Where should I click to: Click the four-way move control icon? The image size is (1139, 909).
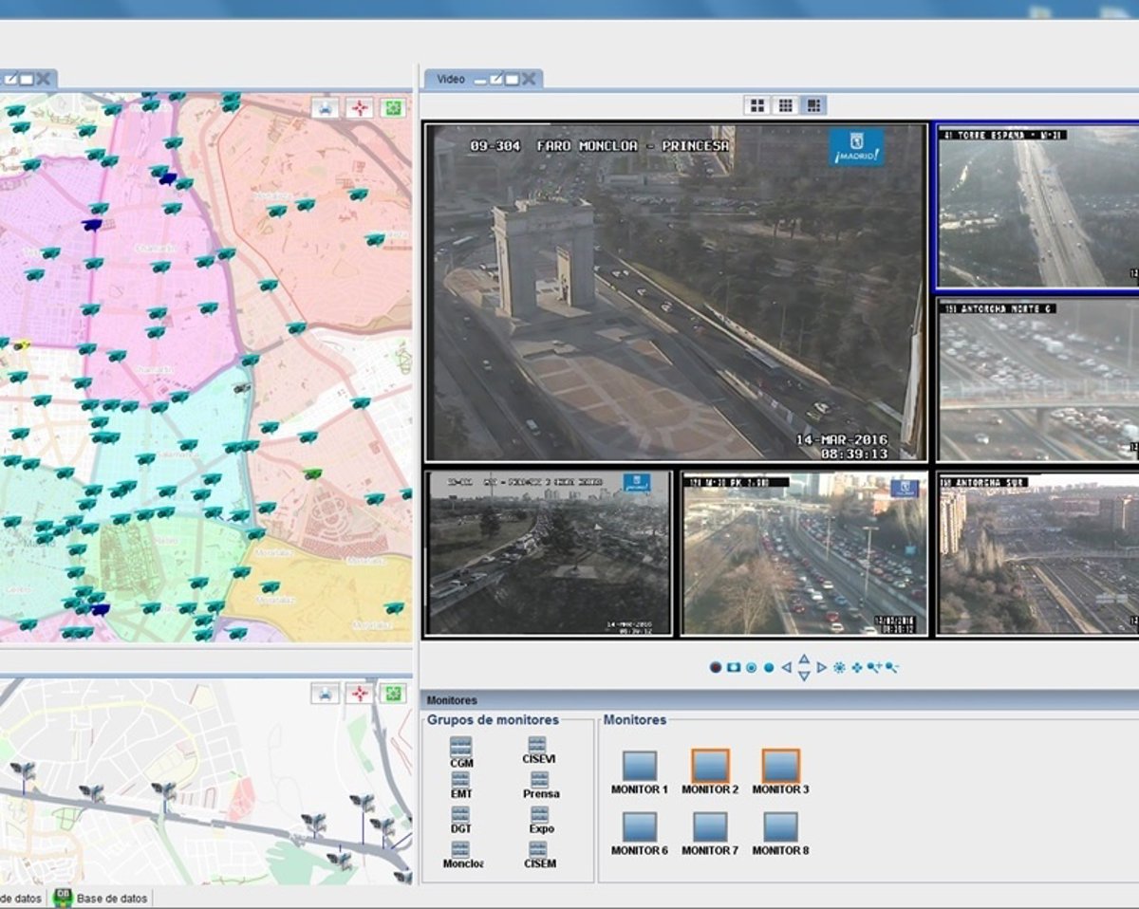tap(857, 668)
